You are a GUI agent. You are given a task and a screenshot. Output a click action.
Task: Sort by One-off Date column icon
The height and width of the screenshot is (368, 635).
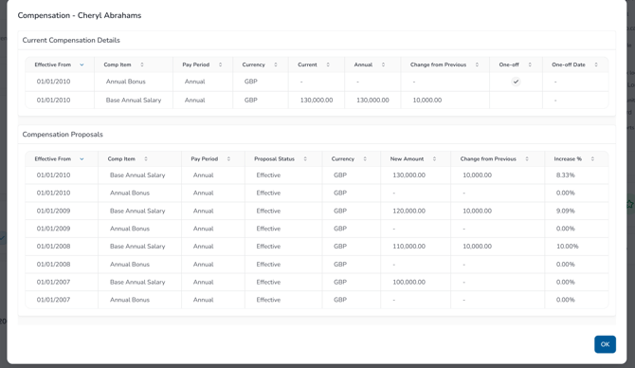coord(596,64)
